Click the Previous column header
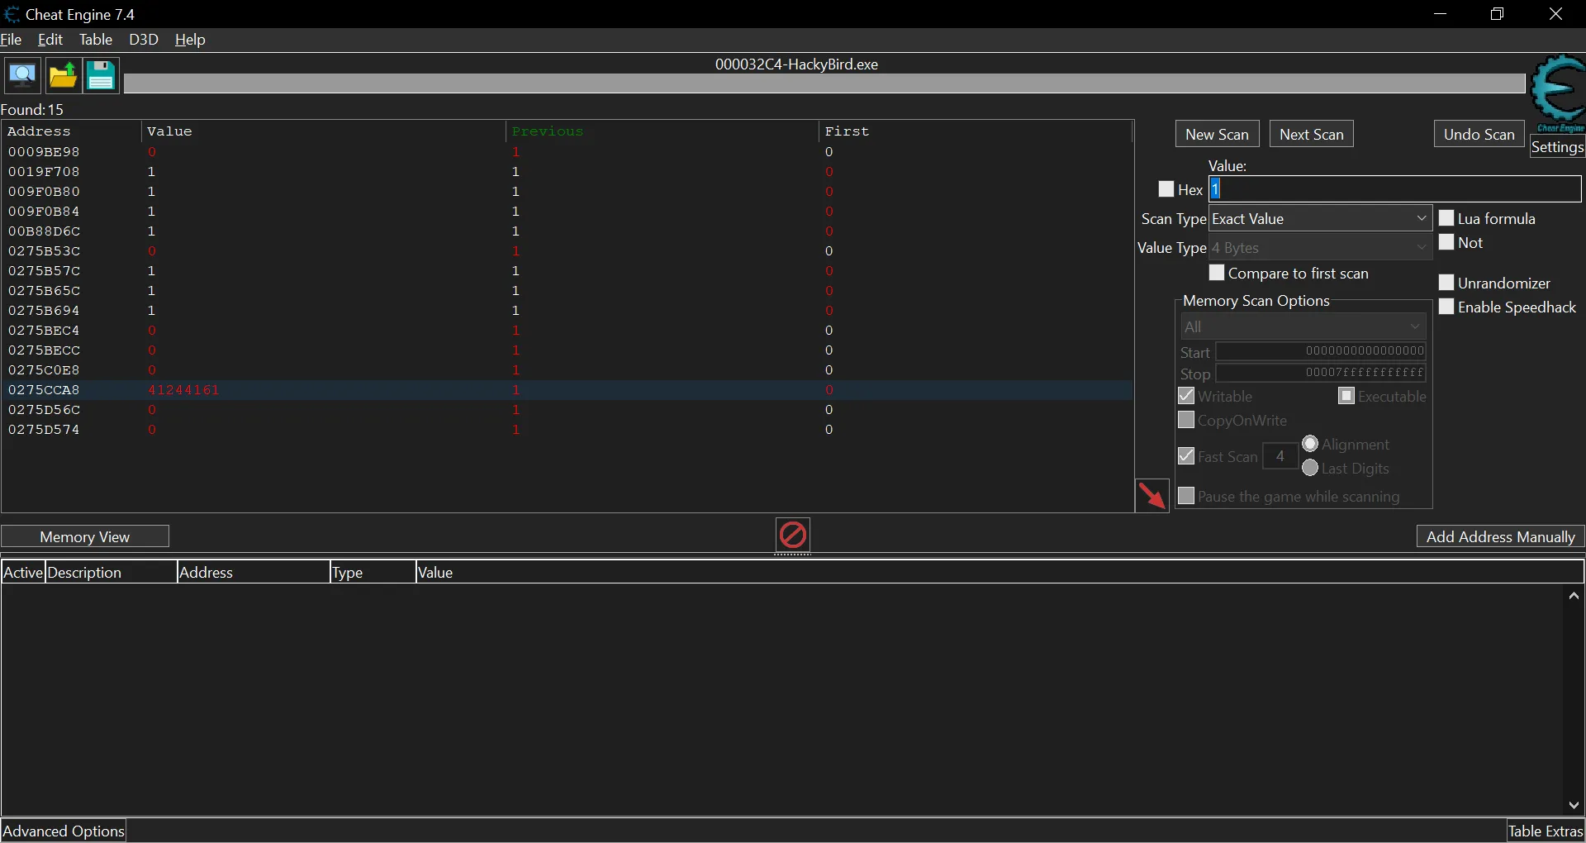This screenshot has width=1586, height=843. pyautogui.click(x=662, y=131)
